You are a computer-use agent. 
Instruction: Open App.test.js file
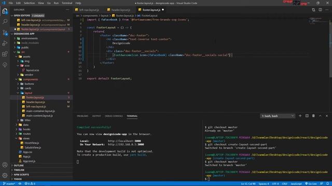tap(29, 161)
